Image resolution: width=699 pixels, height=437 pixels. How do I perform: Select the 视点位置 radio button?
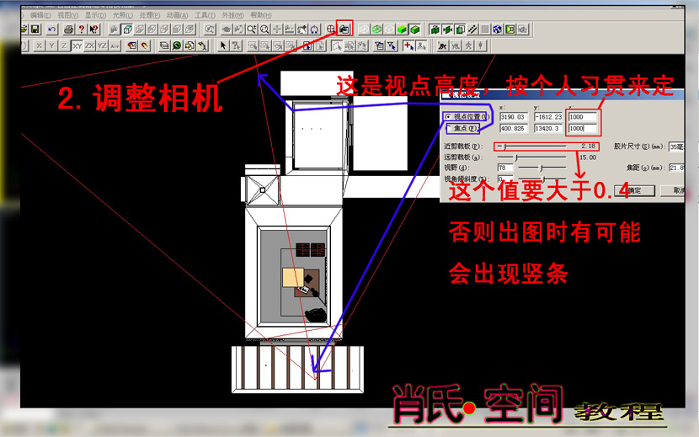pyautogui.click(x=448, y=116)
